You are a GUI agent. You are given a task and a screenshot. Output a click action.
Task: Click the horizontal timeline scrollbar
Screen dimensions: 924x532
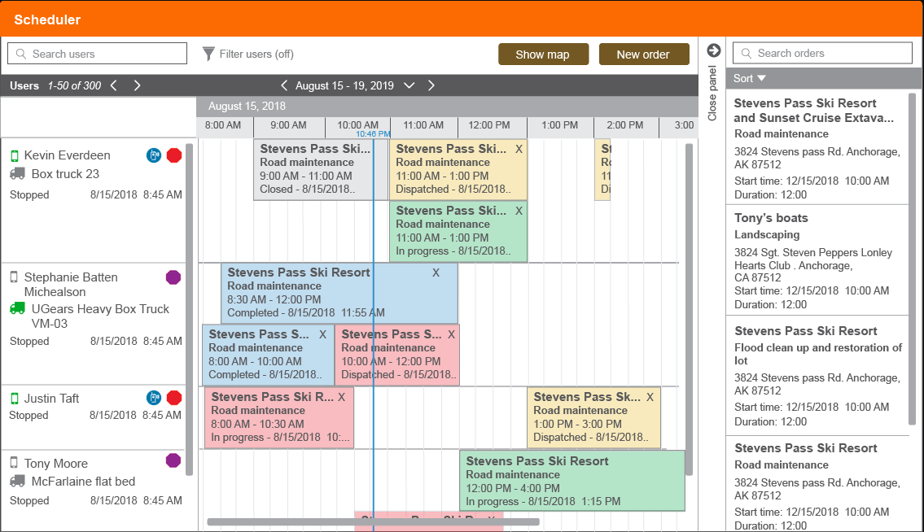tap(373, 521)
